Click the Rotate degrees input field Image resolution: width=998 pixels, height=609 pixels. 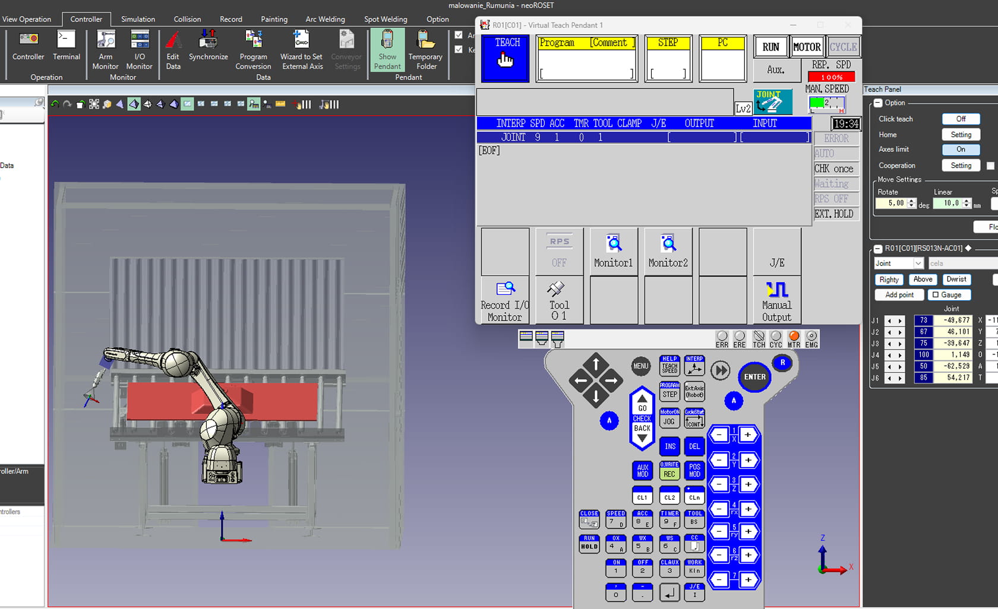892,204
